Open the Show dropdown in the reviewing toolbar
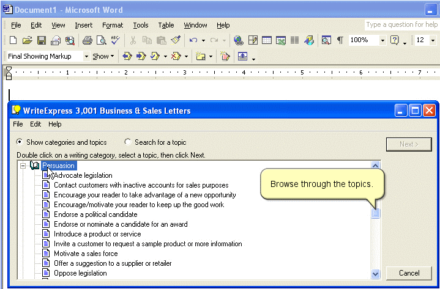The height and width of the screenshot is (289, 440). click(103, 56)
